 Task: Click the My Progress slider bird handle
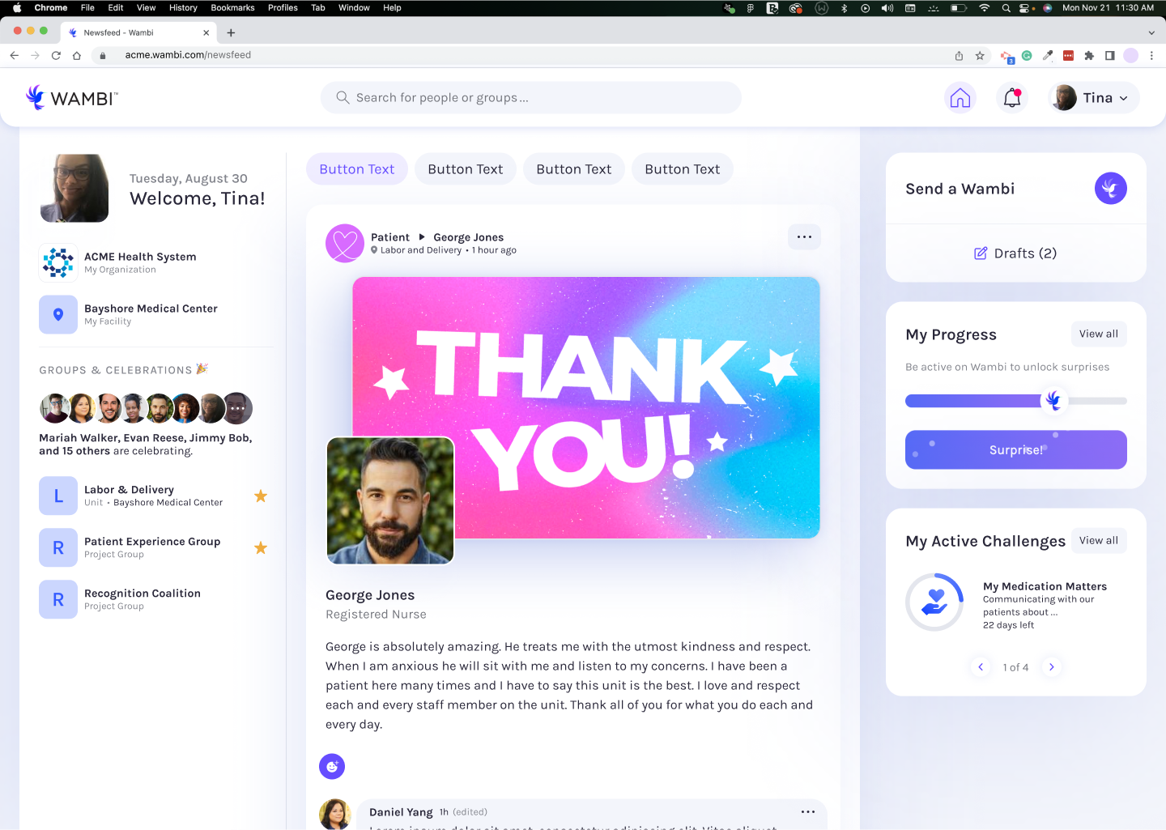(x=1053, y=400)
